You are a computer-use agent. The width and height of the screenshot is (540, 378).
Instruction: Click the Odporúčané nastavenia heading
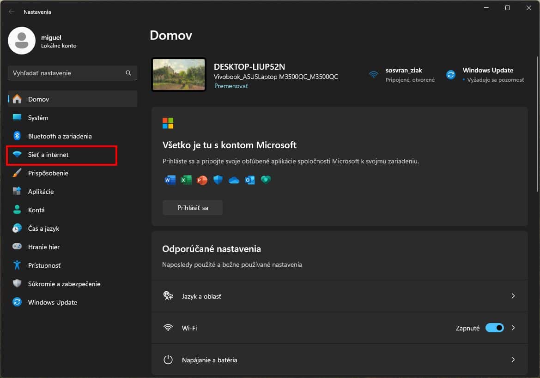pyautogui.click(x=212, y=249)
